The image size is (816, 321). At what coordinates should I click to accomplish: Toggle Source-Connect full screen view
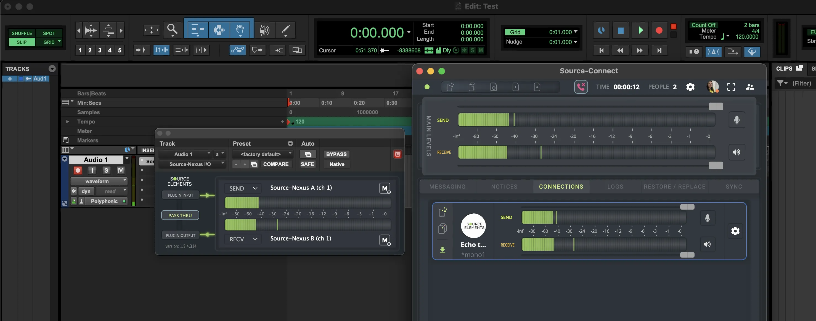click(x=731, y=87)
